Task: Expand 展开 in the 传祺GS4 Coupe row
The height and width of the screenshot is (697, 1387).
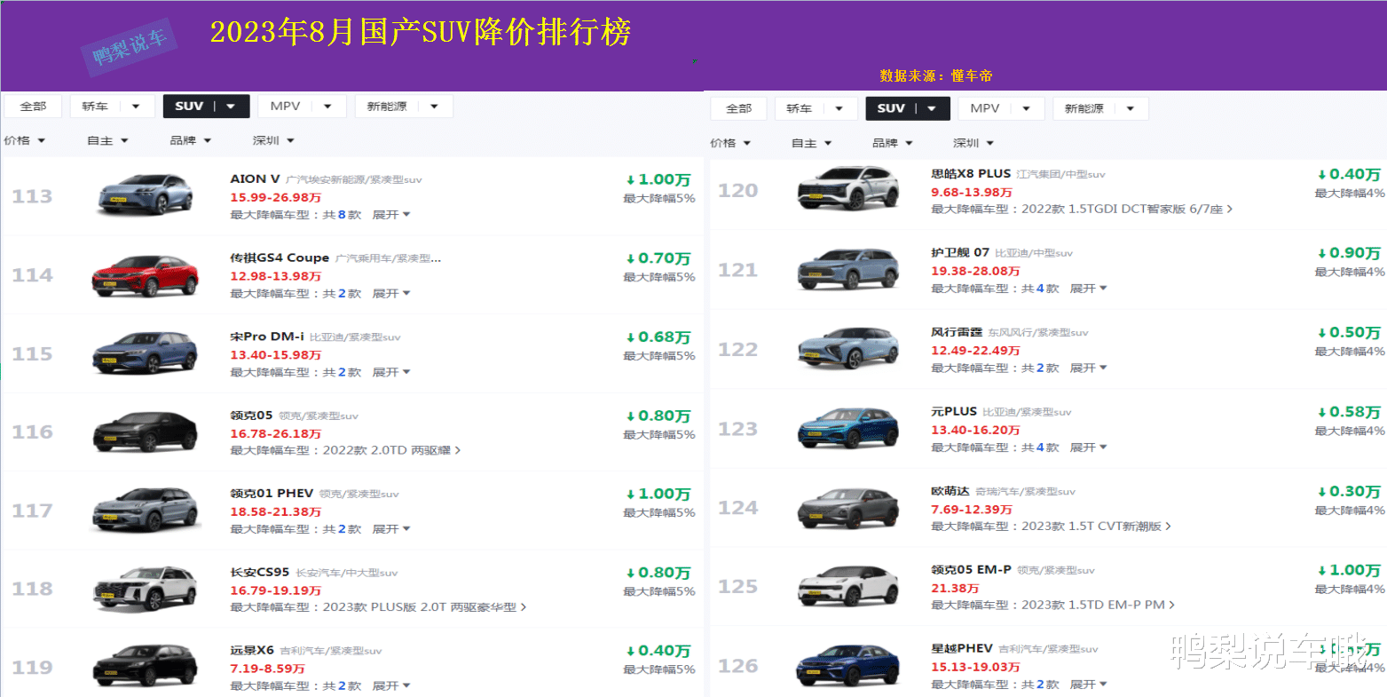Action: [x=391, y=294]
